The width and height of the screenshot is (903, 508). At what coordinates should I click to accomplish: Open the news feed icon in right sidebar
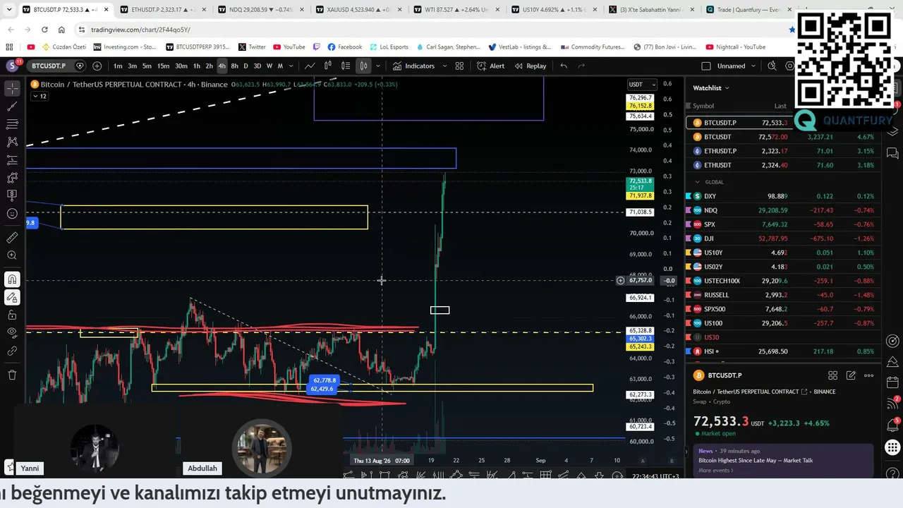point(892,403)
